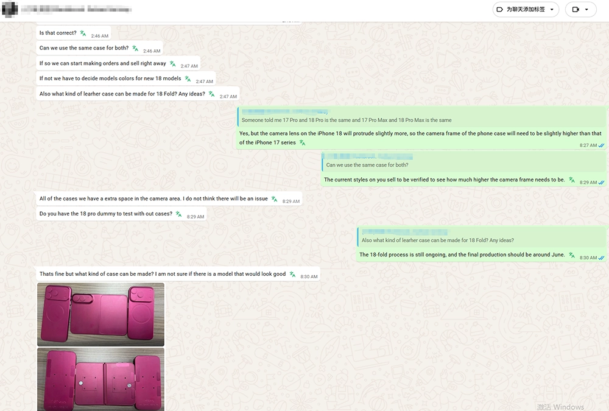Translate 'If so we can start making orders' message
Image resolution: width=609 pixels, height=411 pixels.
click(173, 63)
